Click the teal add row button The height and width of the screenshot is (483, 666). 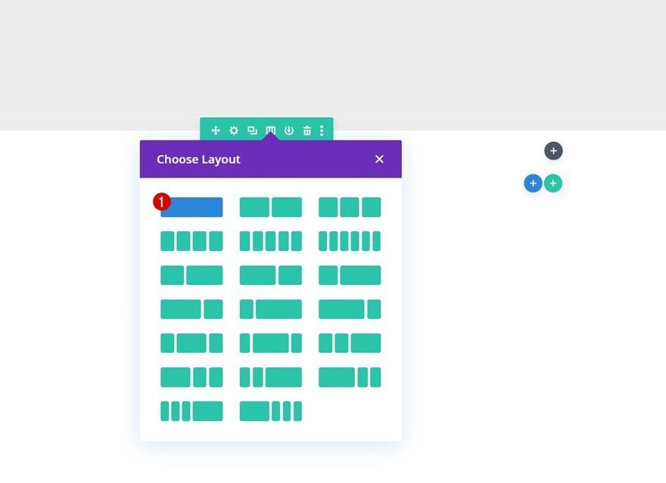(553, 184)
